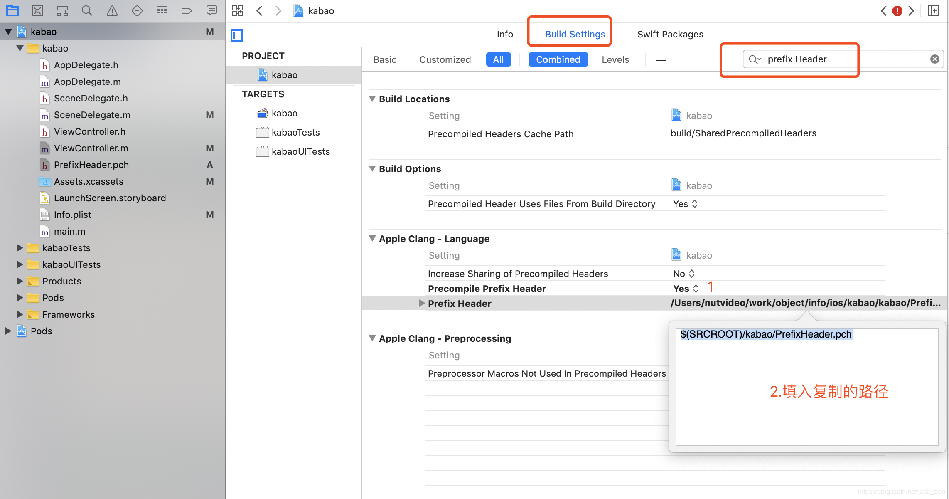The image size is (949, 499).
Task: Collapse the Build Options section
Action: pyautogui.click(x=373, y=169)
